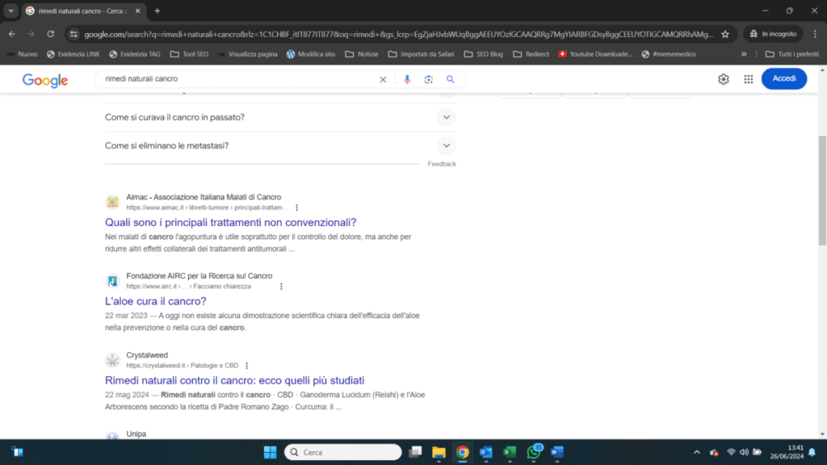Open Google settings gear icon

(x=723, y=79)
